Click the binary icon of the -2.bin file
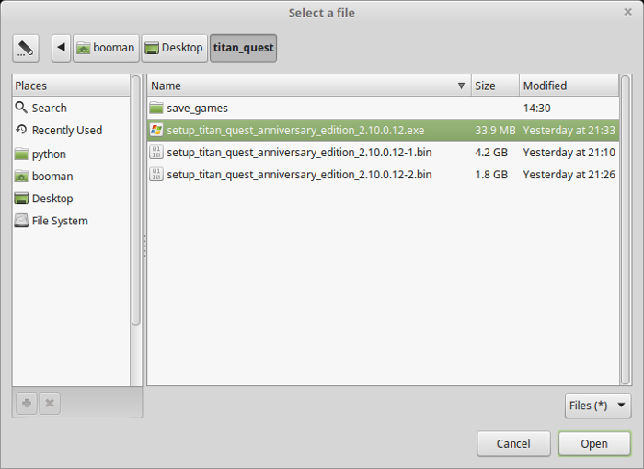 tap(156, 175)
